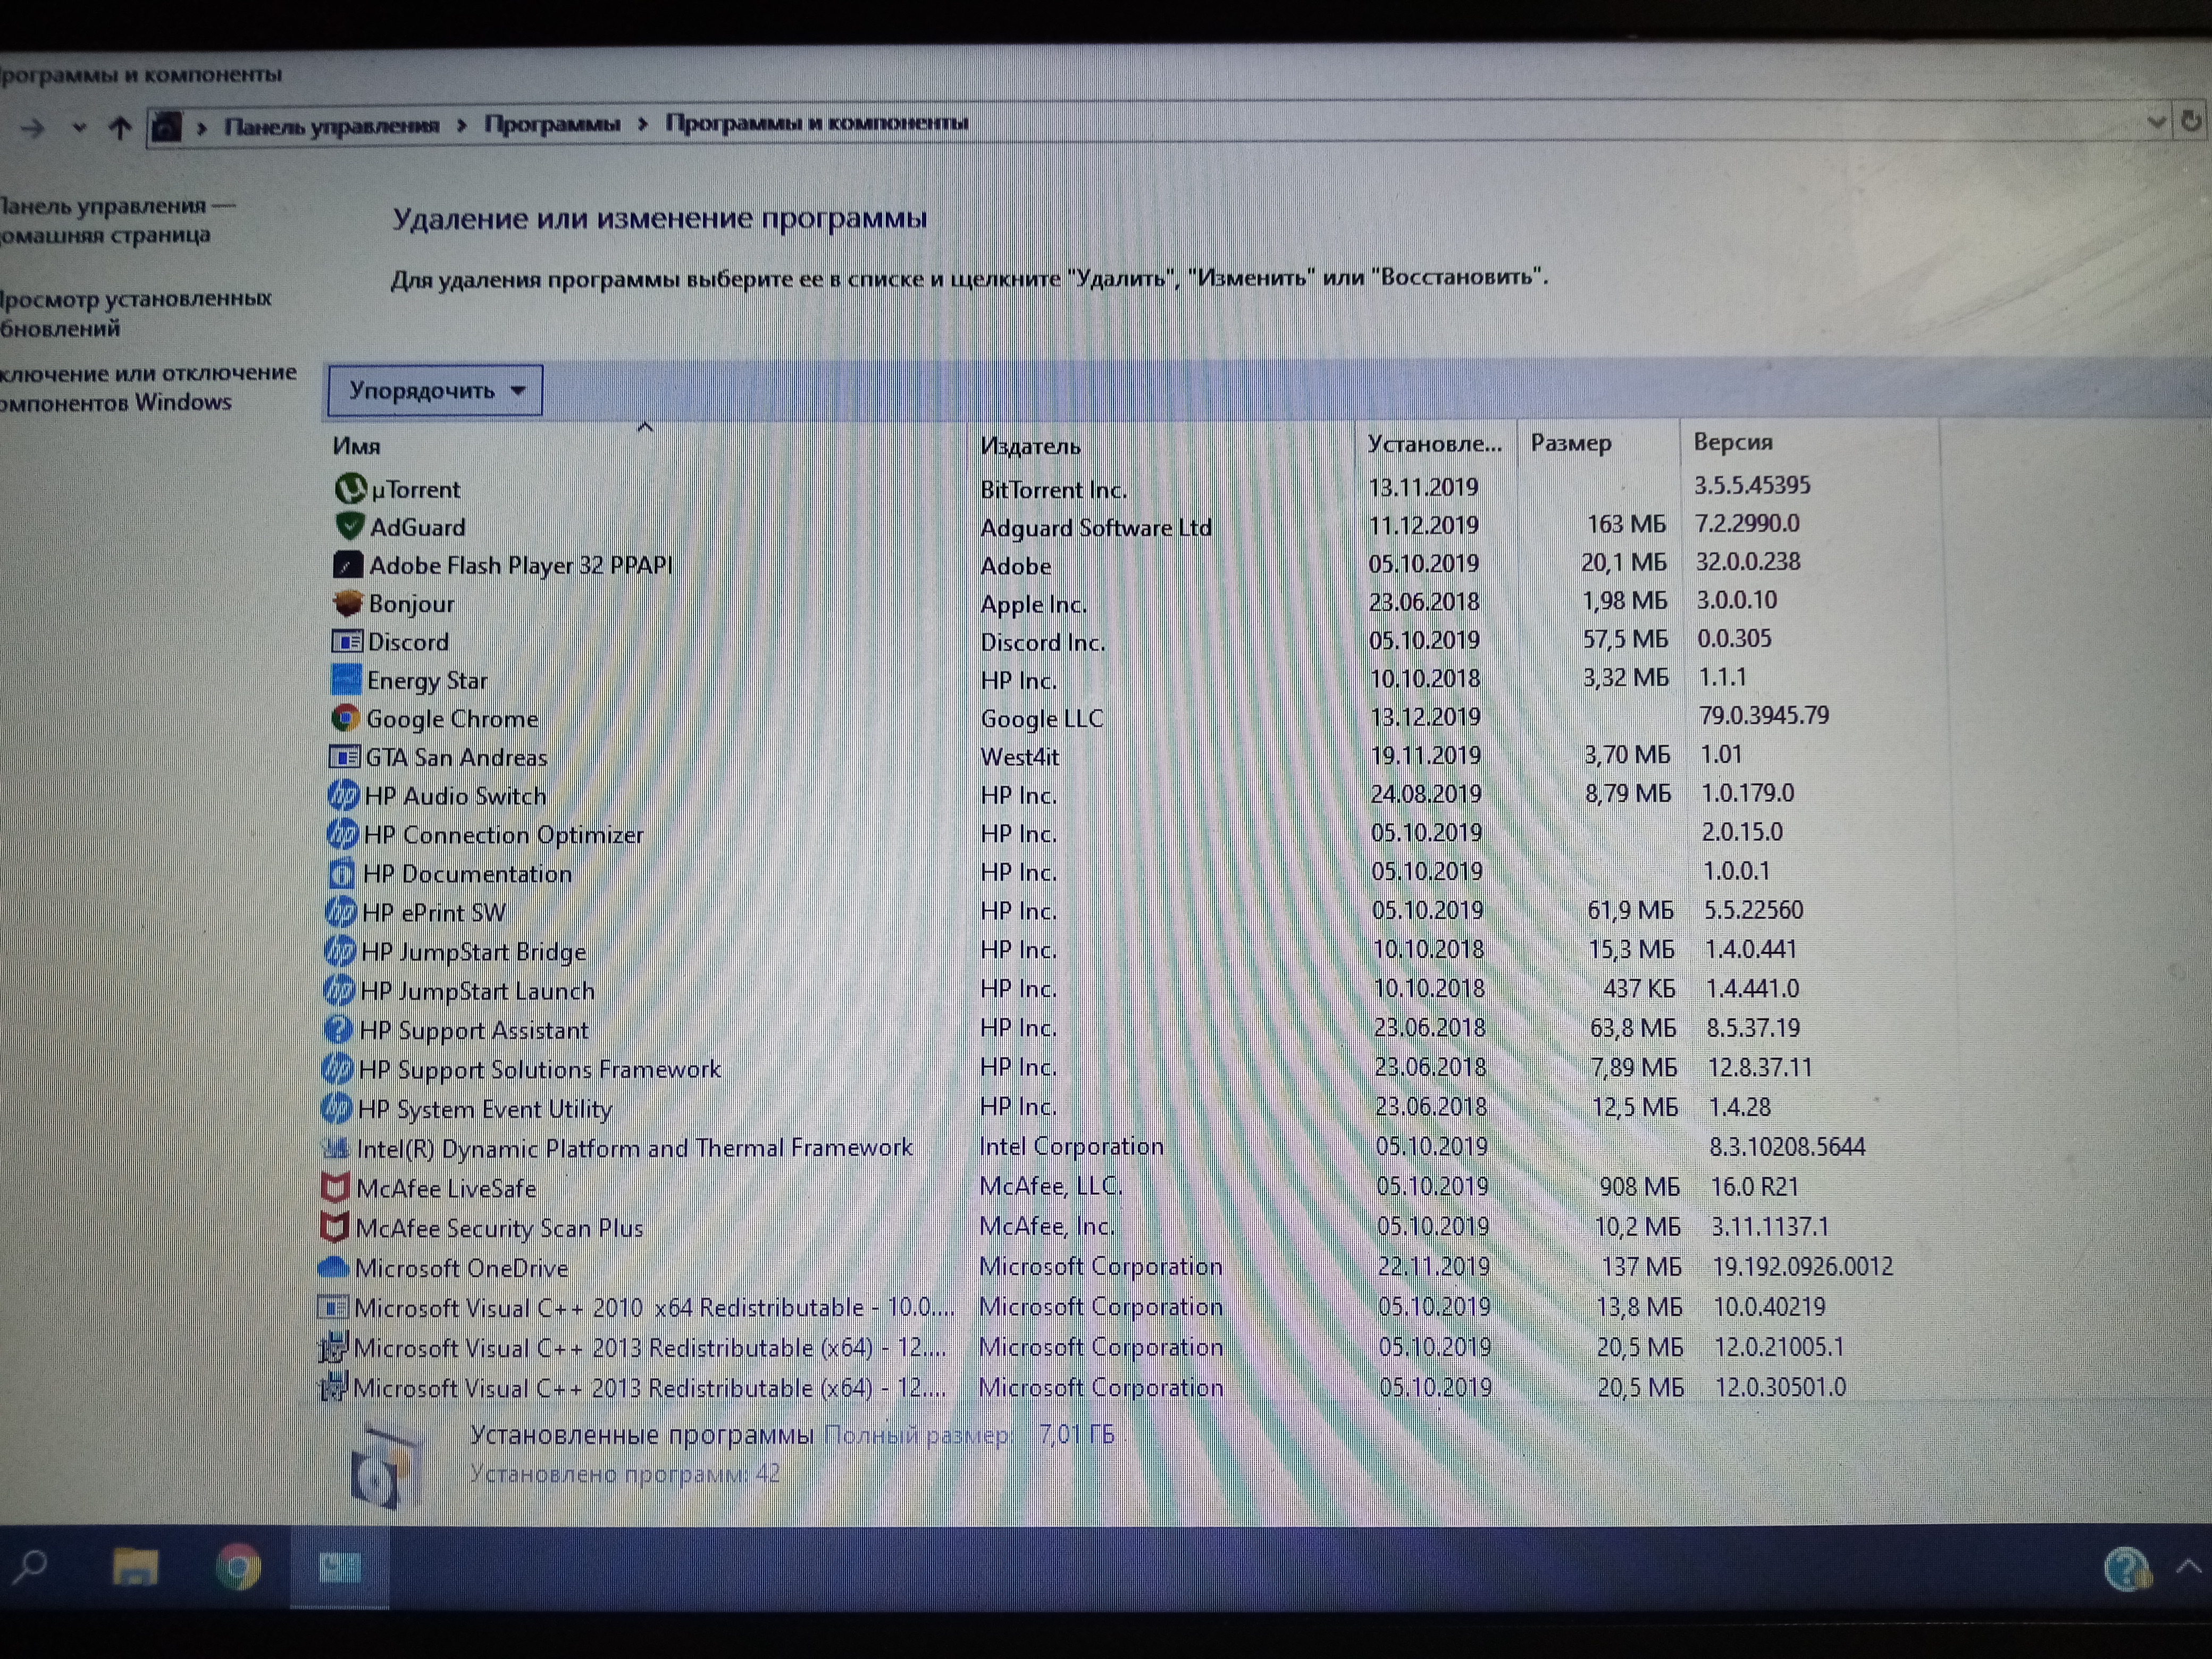Click Google LLC publisher cell
The image size is (2212, 1659).
pos(1042,718)
